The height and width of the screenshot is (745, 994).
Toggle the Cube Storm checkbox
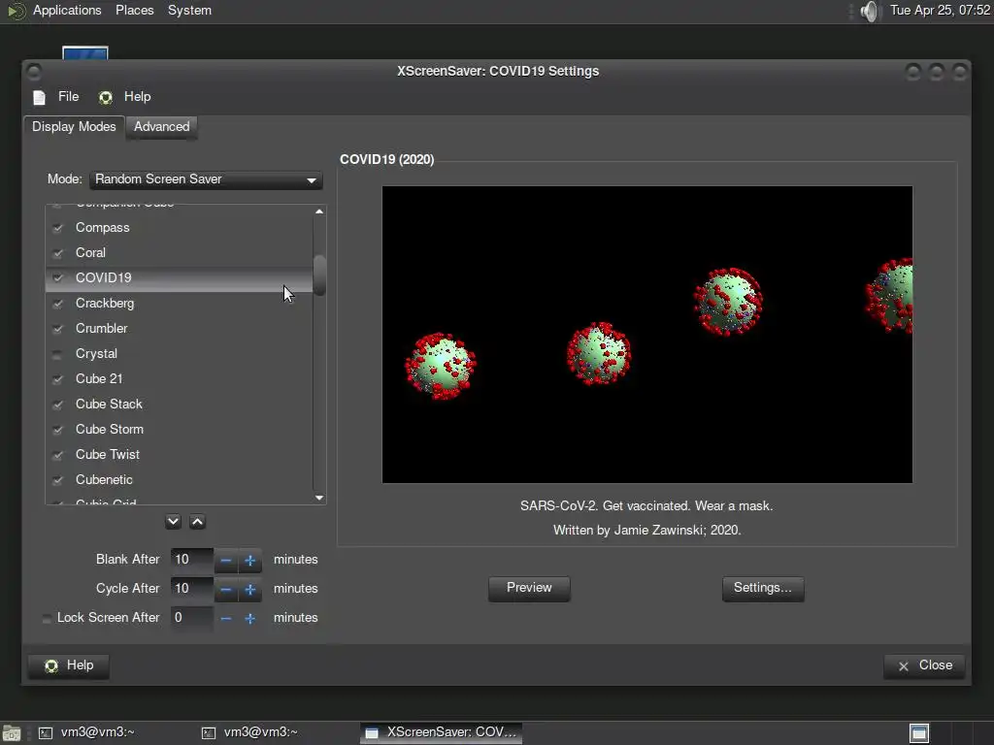tap(57, 430)
